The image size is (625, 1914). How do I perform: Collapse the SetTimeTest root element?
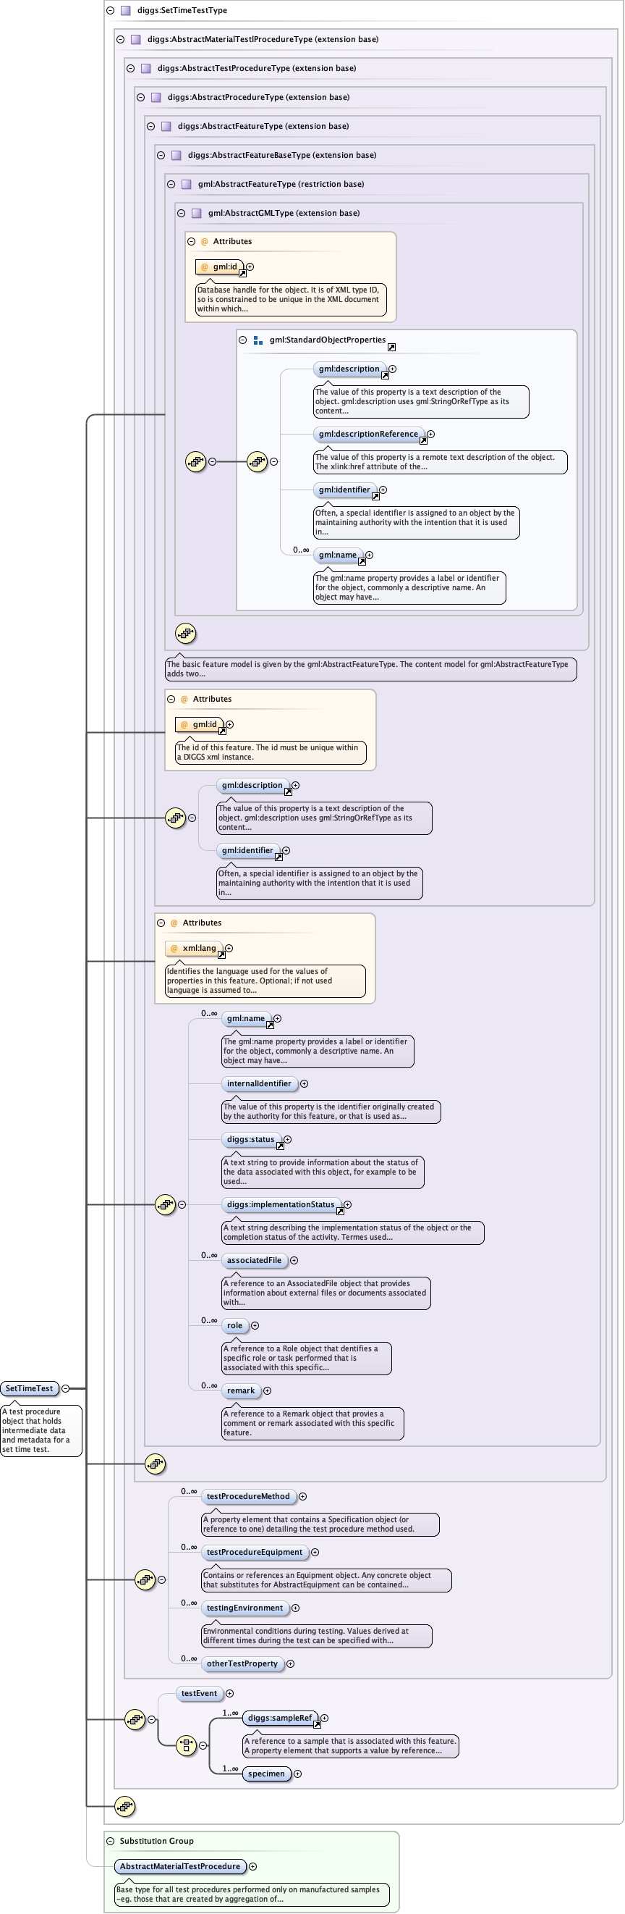65,1388
